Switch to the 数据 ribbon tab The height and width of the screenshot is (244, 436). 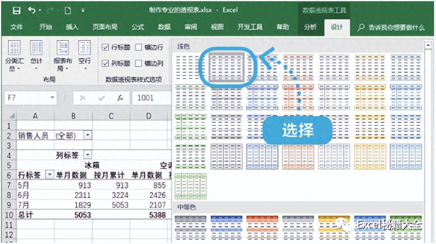click(x=164, y=27)
